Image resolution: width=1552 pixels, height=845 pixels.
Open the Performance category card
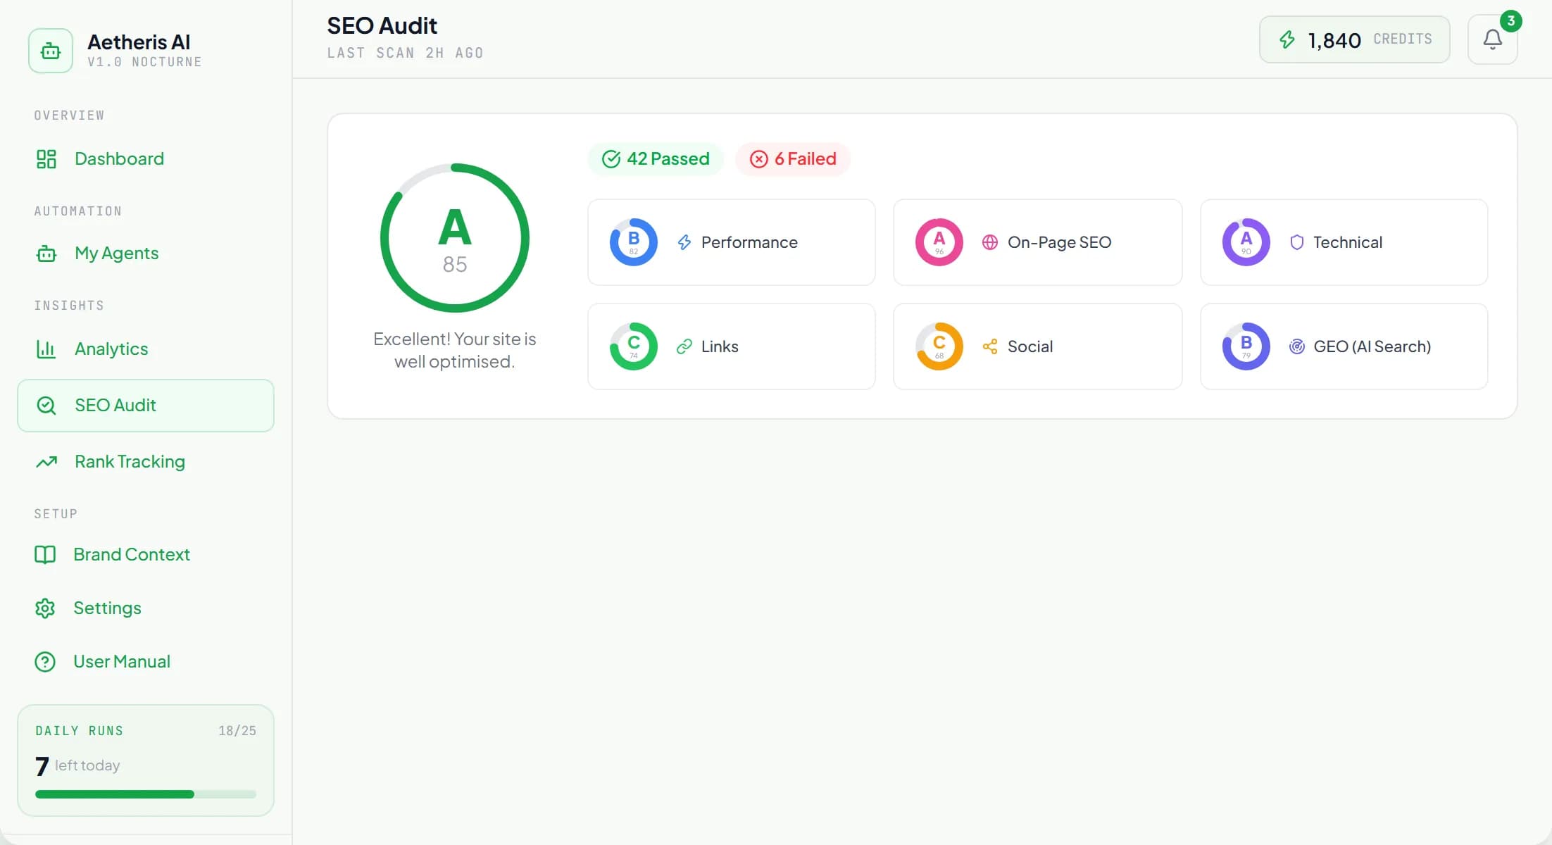[732, 242]
